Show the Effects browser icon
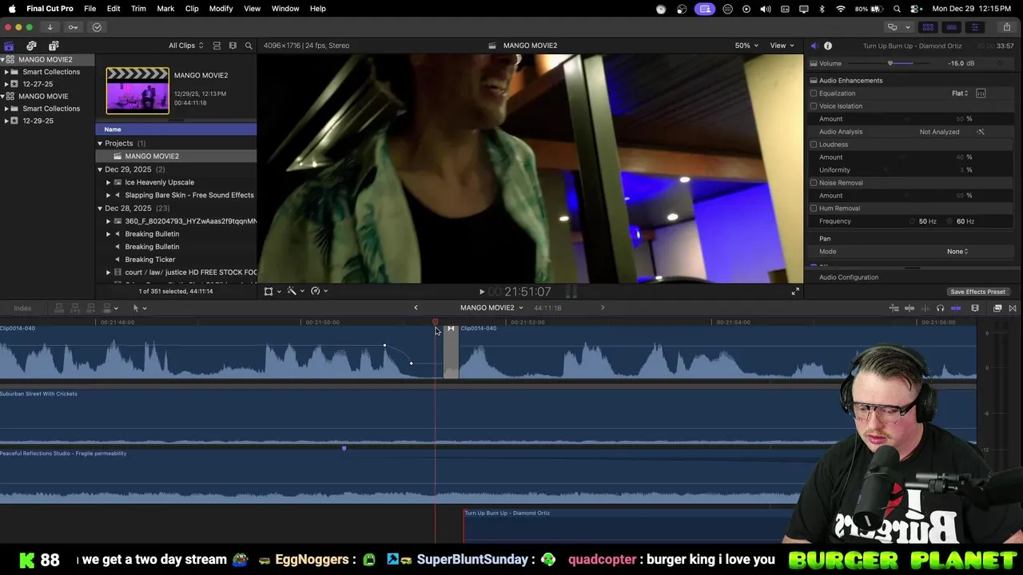This screenshot has width=1023, height=575. (997, 308)
